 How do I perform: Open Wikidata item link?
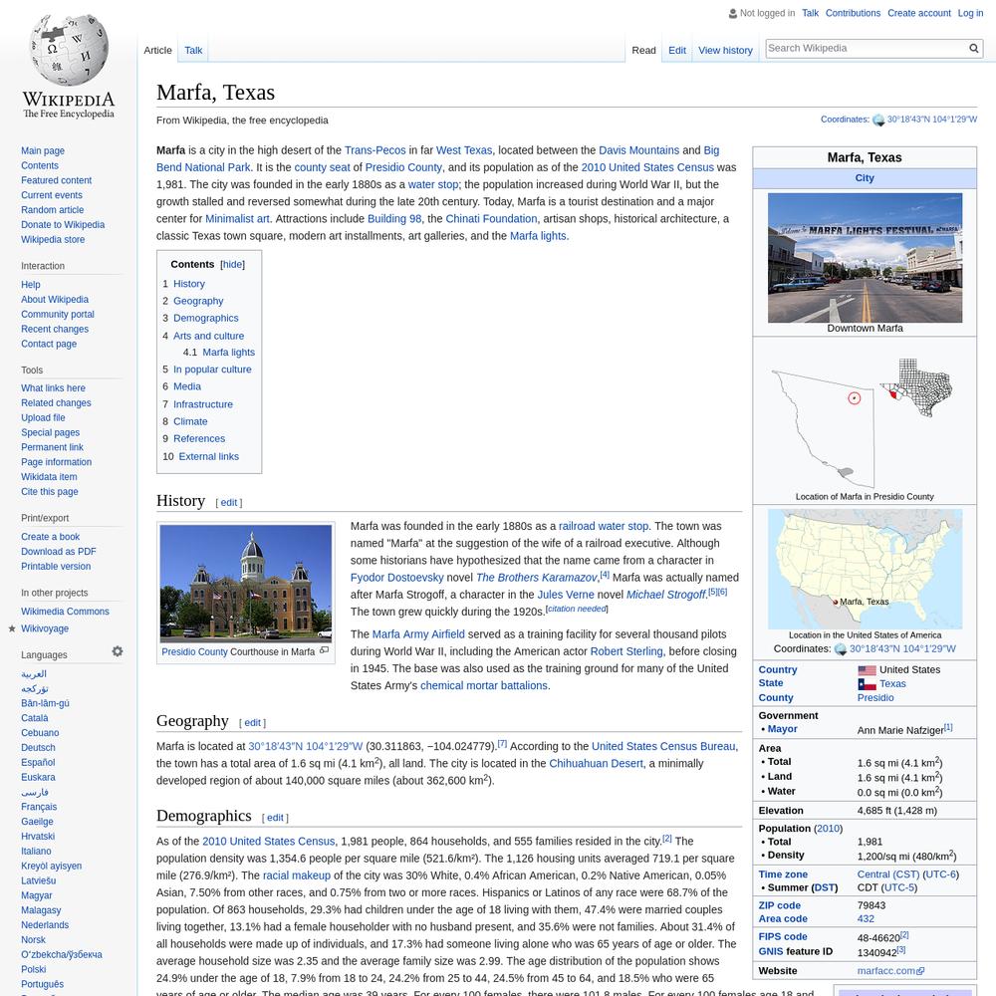(49, 477)
